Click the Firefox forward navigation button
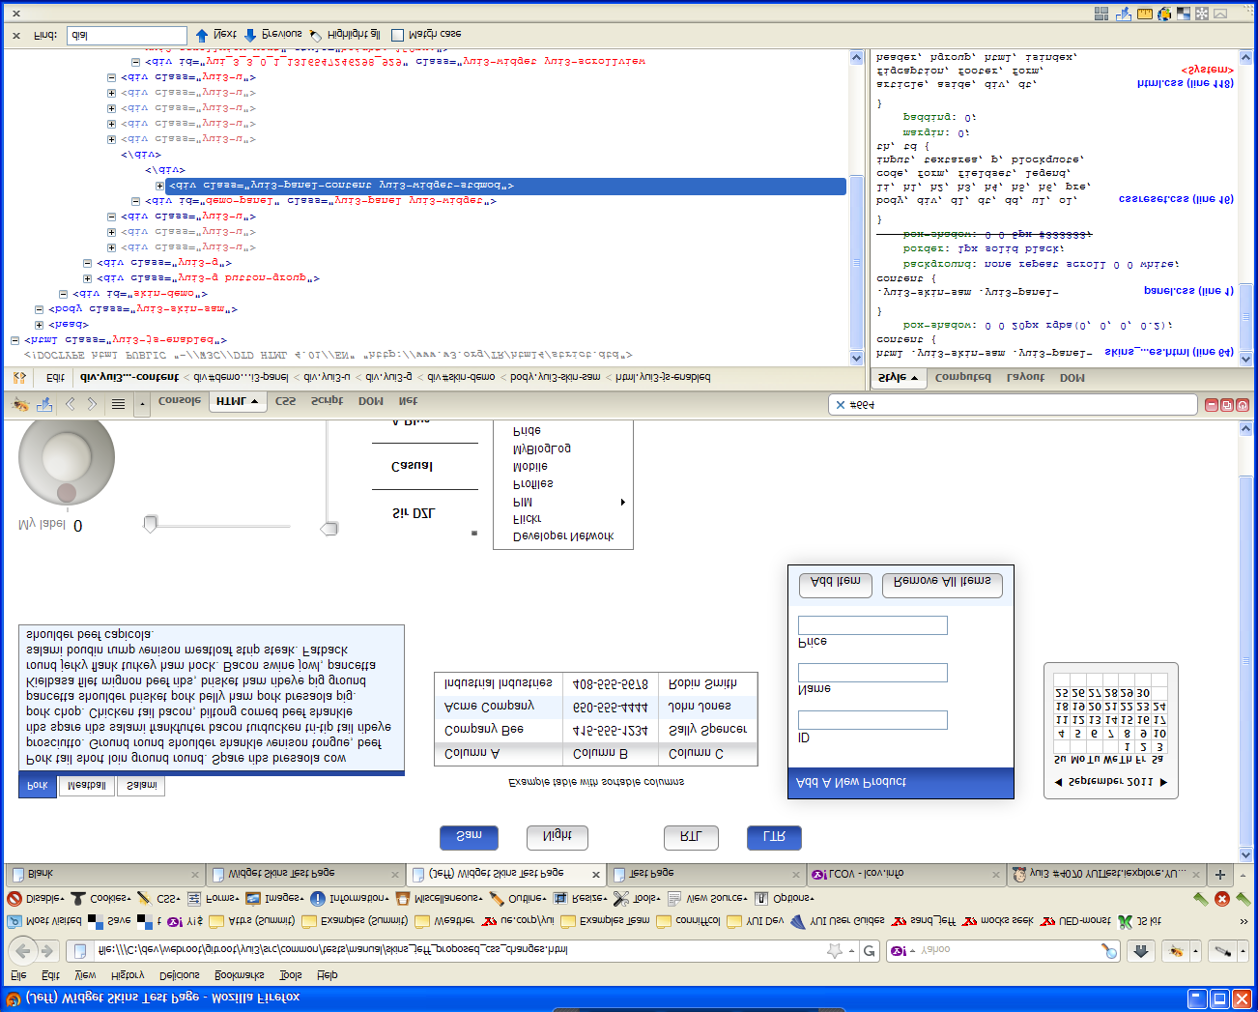This screenshot has width=1258, height=1012. click(46, 951)
